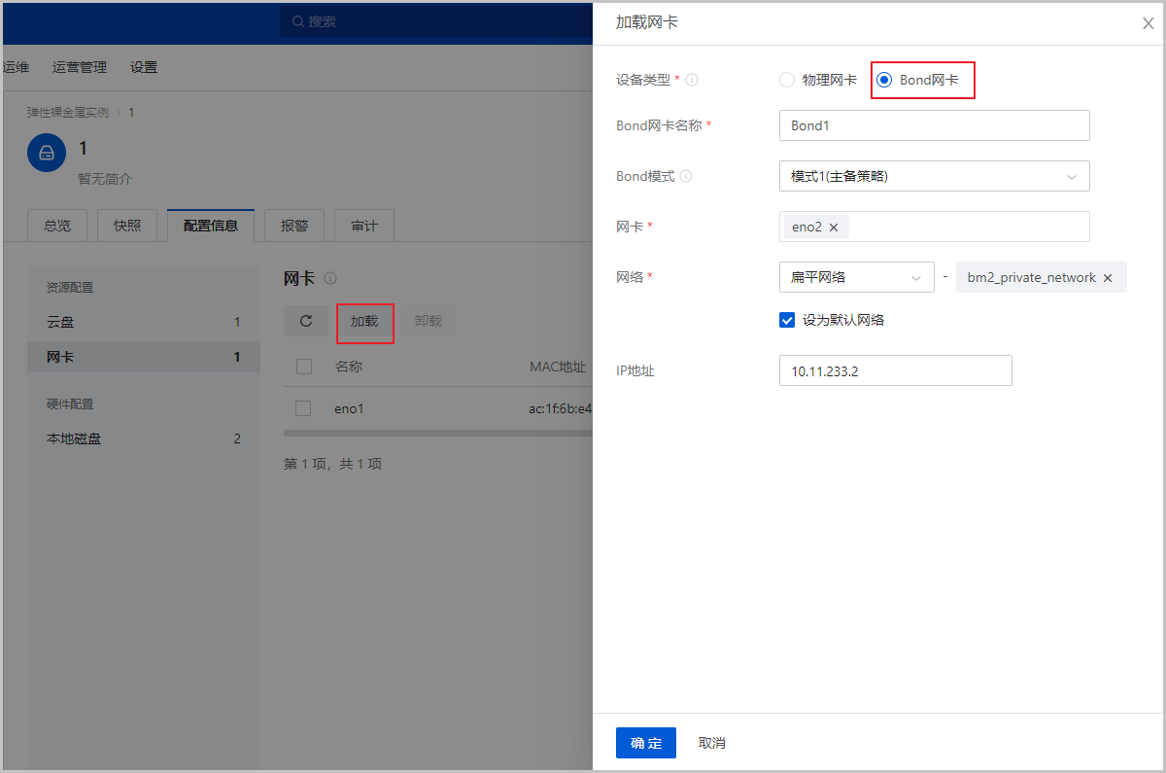Switch to the 总览 tab

click(x=57, y=226)
